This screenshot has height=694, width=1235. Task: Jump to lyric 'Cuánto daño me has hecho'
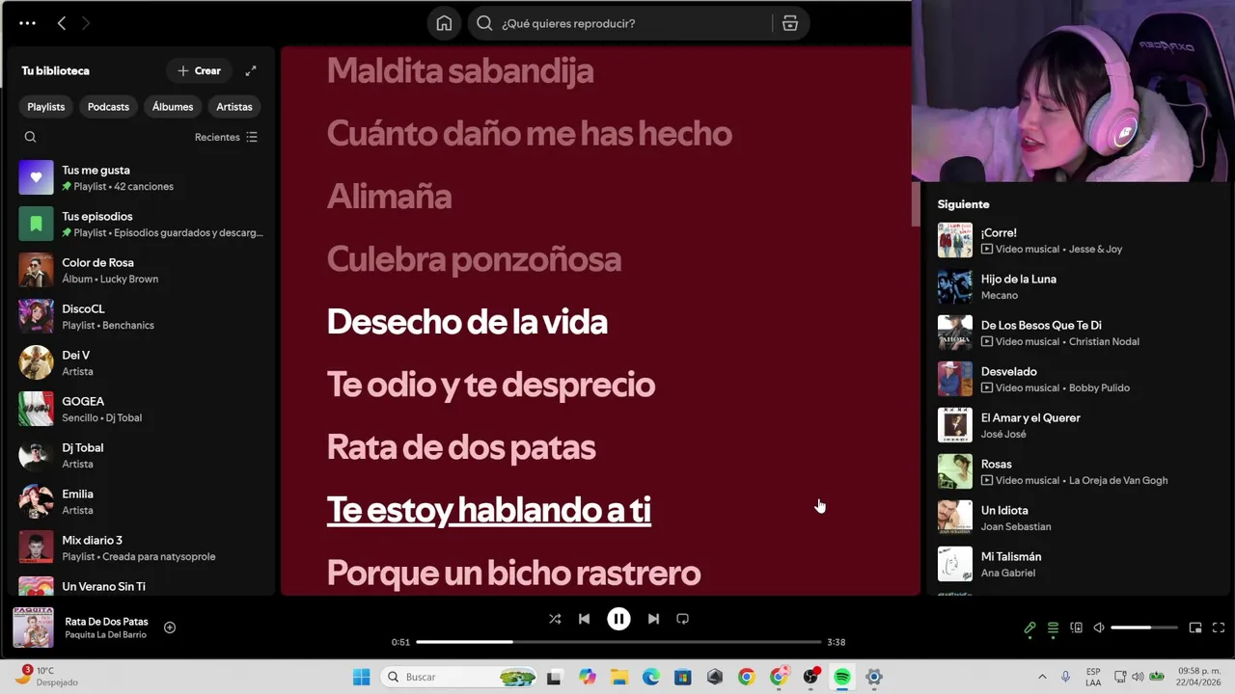[x=529, y=133]
